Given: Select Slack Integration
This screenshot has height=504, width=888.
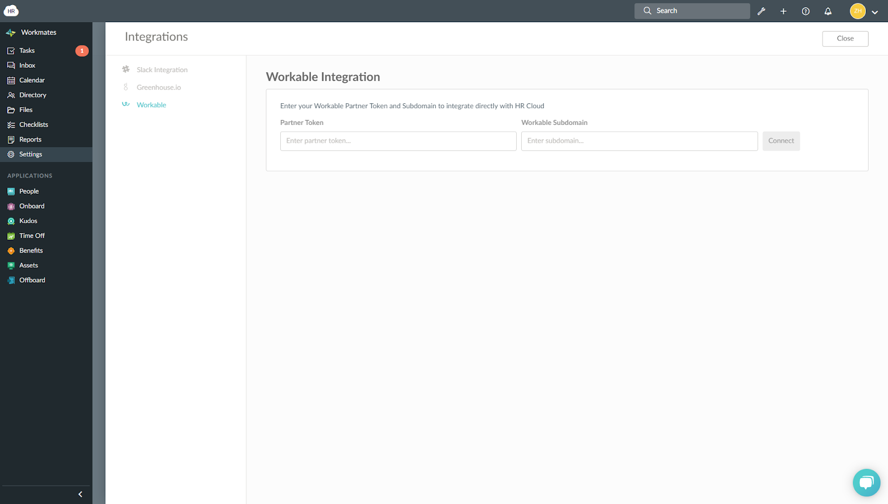Looking at the screenshot, I should (x=162, y=70).
